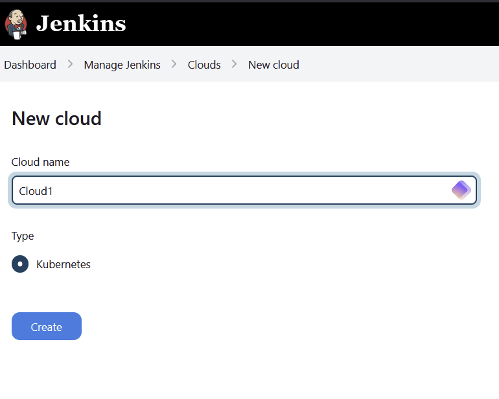Open the Clouds breadcrumb link
Image resolution: width=499 pixels, height=399 pixels.
pos(204,65)
